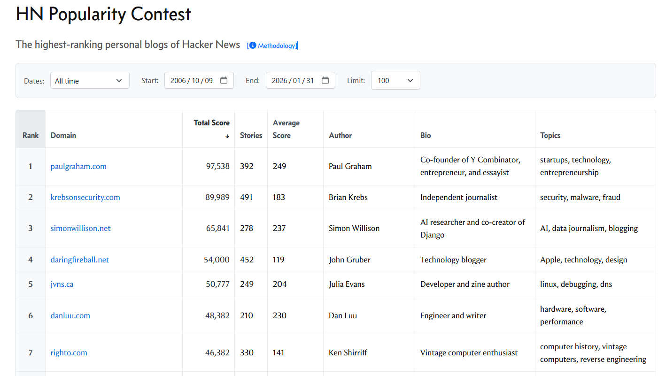
Task: Click the End date field
Action: 301,80
